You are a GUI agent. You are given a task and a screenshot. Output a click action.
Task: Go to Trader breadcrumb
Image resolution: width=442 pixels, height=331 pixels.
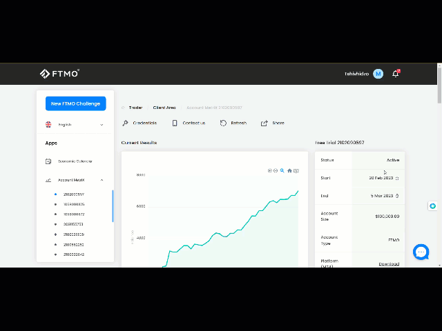pyautogui.click(x=135, y=108)
